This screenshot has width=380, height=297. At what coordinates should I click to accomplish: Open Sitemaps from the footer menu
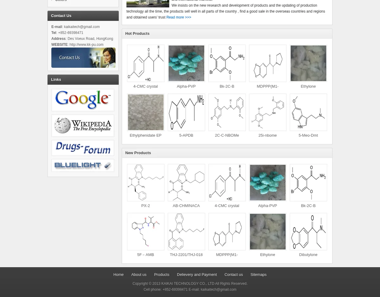(258, 275)
